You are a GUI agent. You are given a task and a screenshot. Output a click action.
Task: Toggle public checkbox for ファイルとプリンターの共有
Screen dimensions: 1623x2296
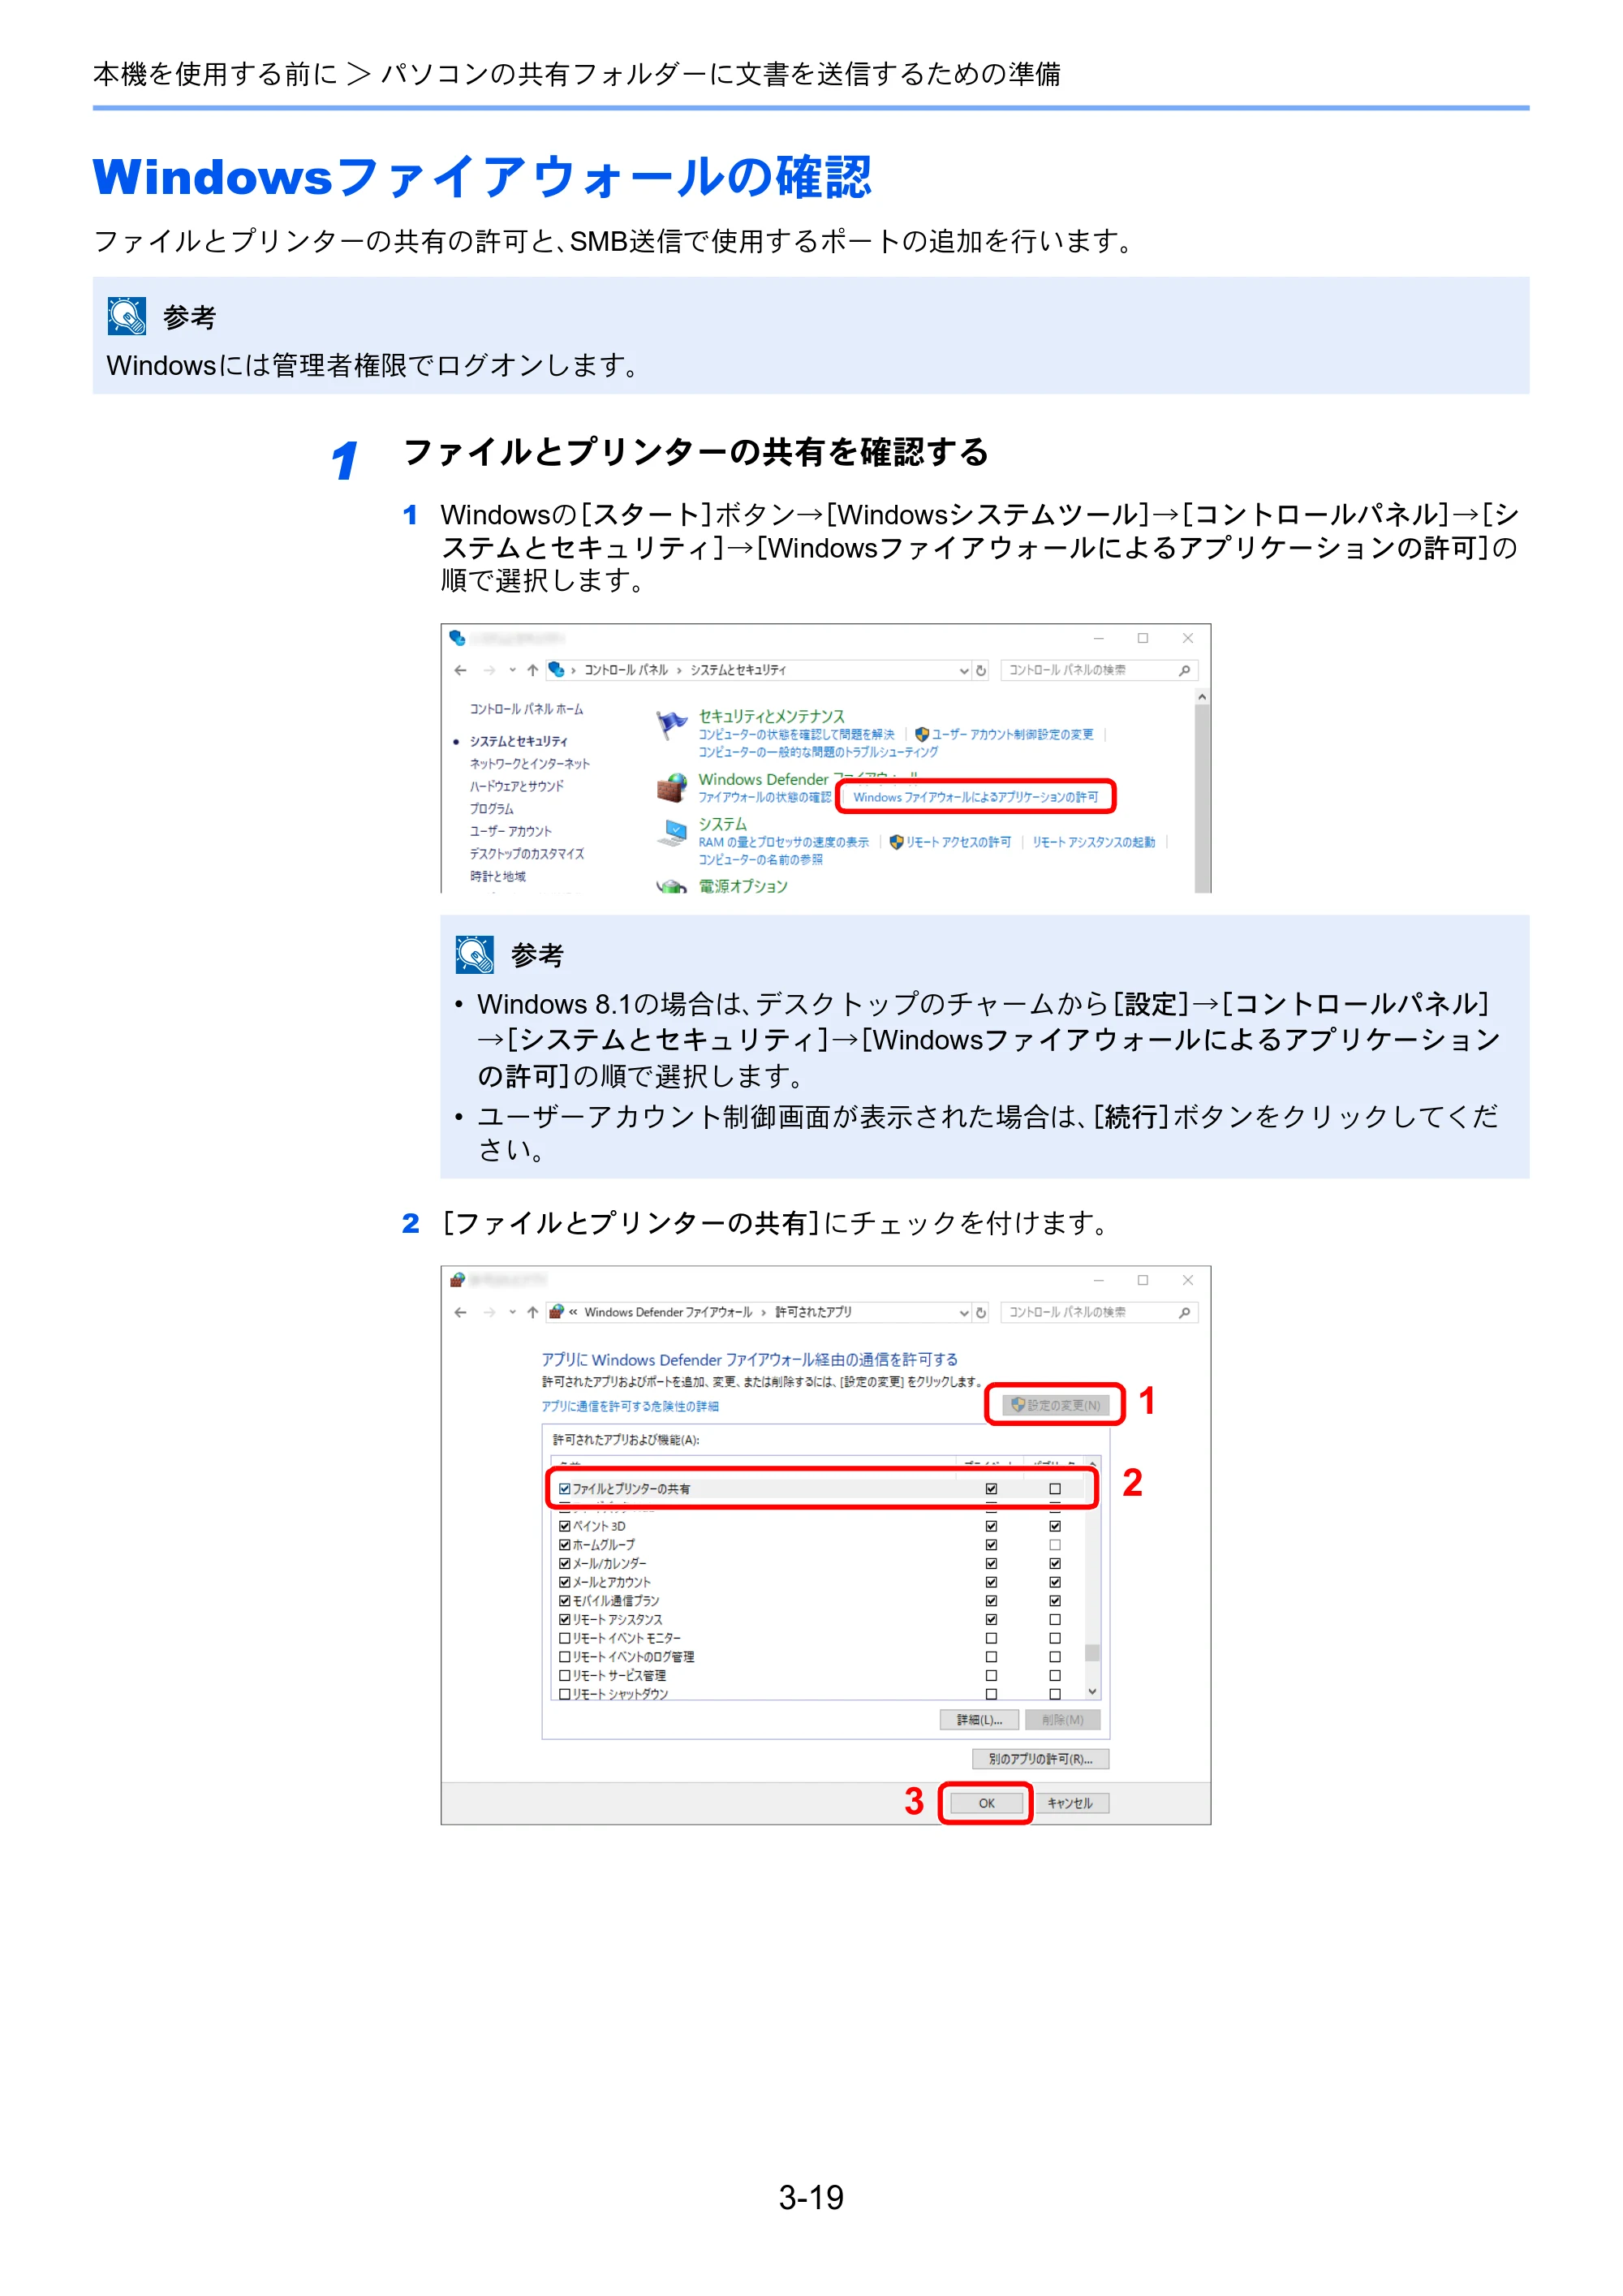tap(1055, 1489)
